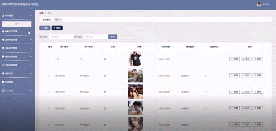Check the box for row 1 user 111
This screenshot has width=276, height=131.
point(42,59)
